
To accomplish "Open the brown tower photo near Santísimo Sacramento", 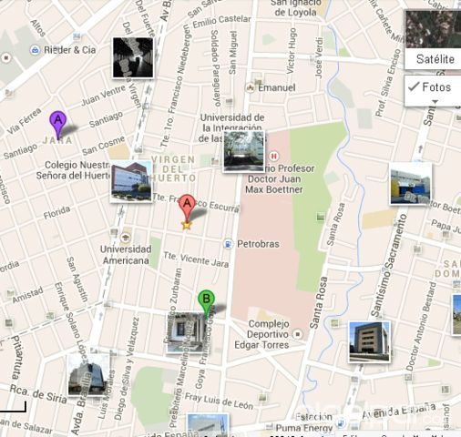I will [369, 341].
